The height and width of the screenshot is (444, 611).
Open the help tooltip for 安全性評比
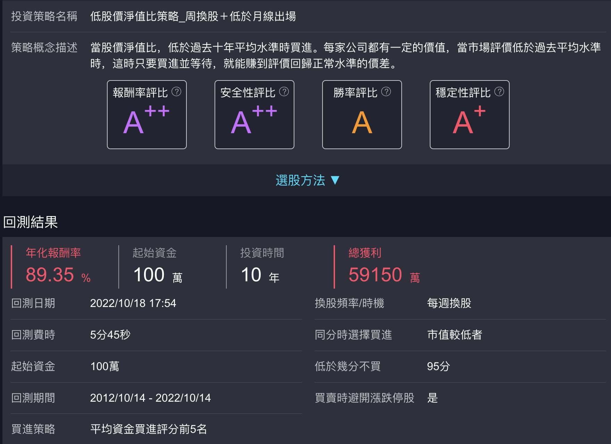click(284, 92)
